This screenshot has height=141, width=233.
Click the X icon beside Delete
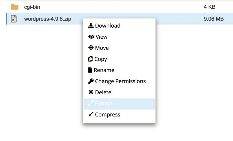91,92
